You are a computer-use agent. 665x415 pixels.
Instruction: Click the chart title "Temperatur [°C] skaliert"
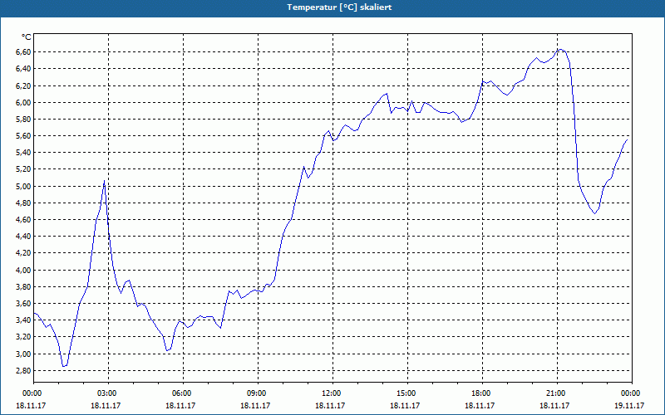point(339,7)
